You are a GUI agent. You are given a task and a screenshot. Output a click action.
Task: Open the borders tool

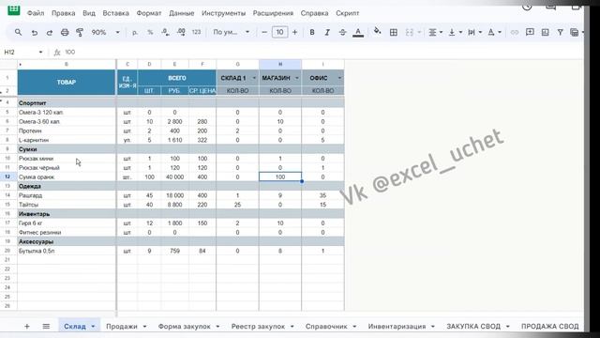coord(394,33)
